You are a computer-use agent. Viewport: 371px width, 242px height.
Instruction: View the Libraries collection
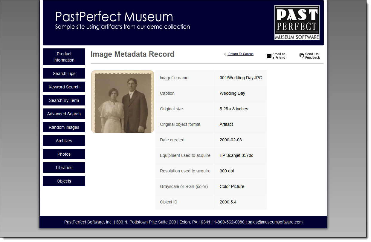pos(64,167)
